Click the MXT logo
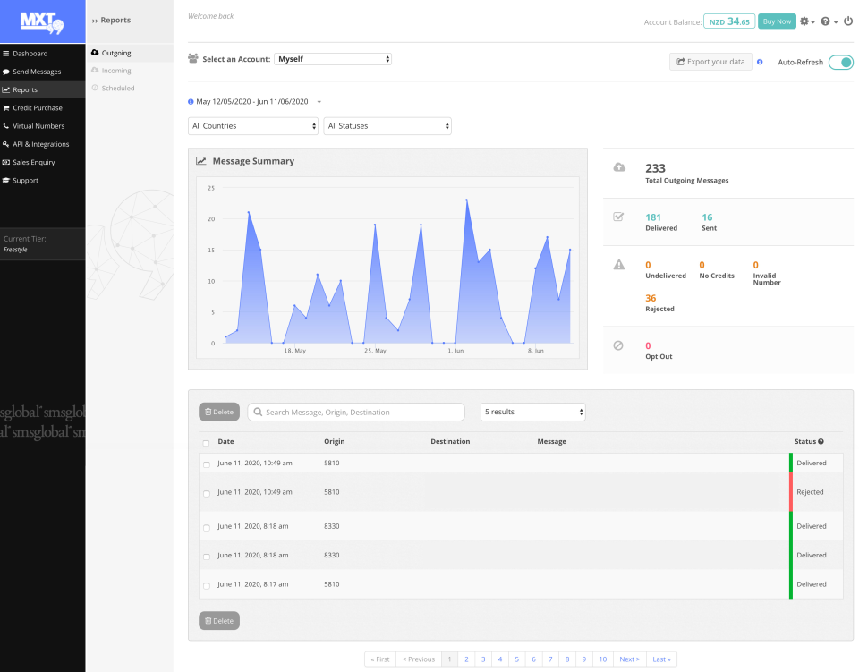The image size is (859, 672). (x=42, y=21)
